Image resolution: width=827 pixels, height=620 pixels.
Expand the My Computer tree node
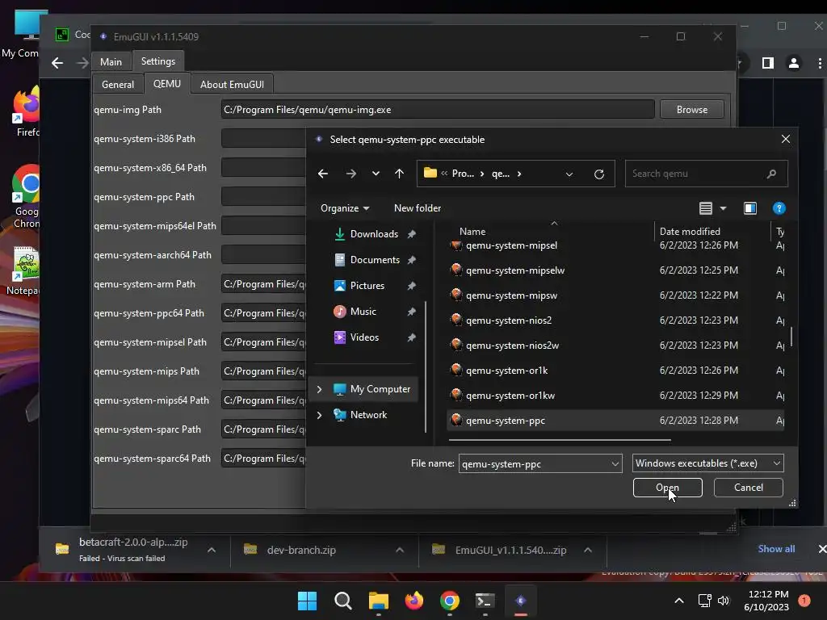point(319,389)
